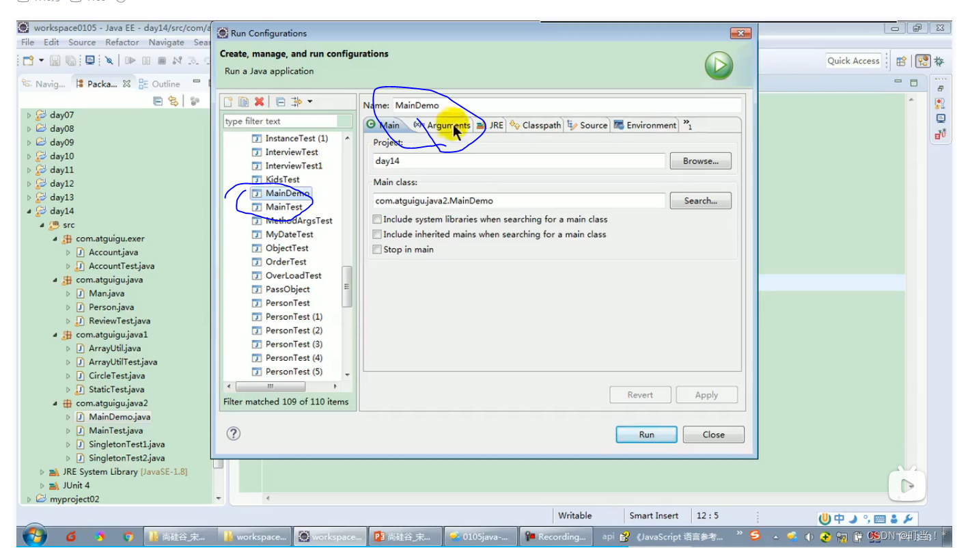Click the Close button in the dialog
This screenshot has width=957, height=548.
[x=713, y=435]
